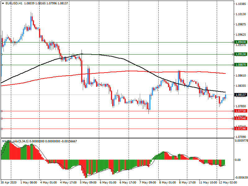Click the 6 May 01:00 time label
The width and height of the screenshot is (248, 186).
108,183
